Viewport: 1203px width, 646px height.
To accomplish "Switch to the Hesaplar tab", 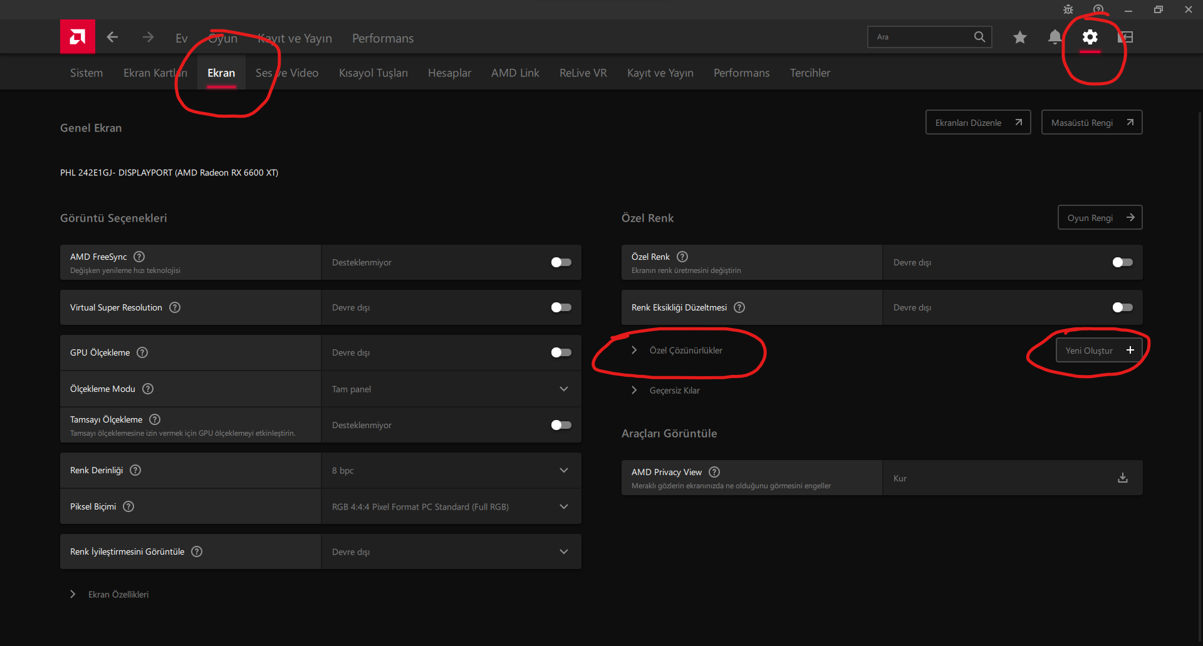I will click(x=449, y=73).
